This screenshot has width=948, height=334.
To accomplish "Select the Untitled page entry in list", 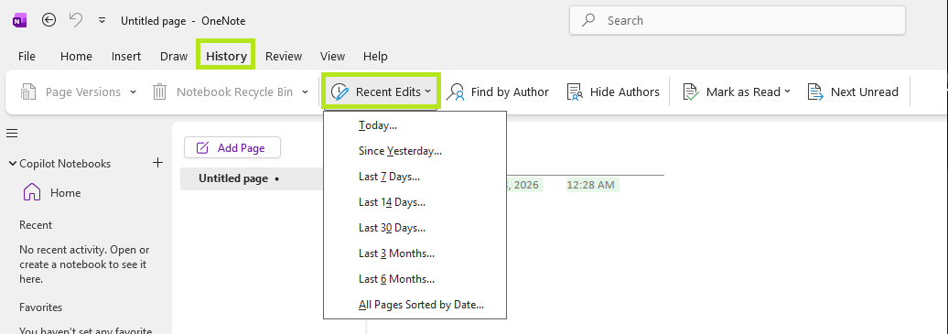I will [x=253, y=179].
